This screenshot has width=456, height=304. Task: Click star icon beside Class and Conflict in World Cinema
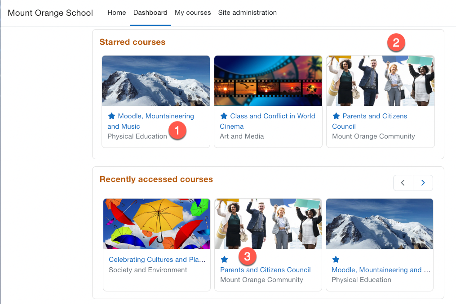[224, 116]
